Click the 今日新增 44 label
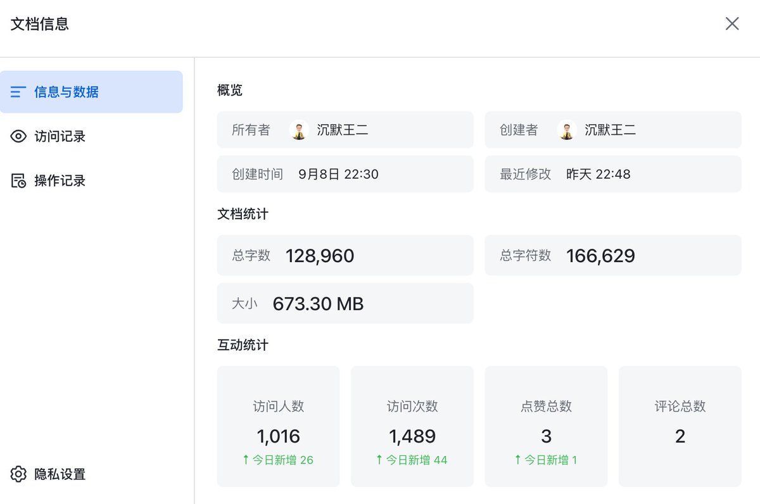Viewport: 760px width, 504px height. pos(412,460)
